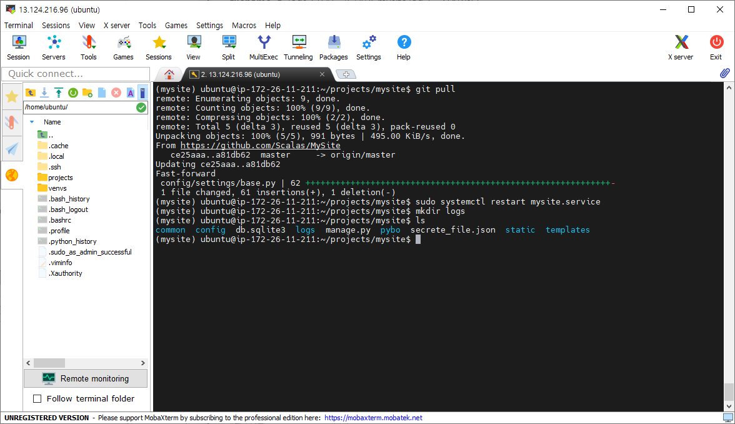Click the View toolbar icon
Viewport: 735px width, 424px height.
(x=193, y=48)
